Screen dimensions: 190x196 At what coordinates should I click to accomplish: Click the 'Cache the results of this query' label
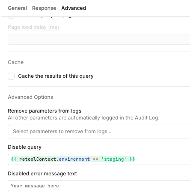56,76
